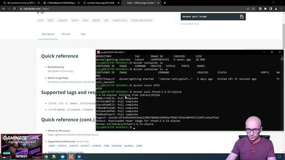Open Chrome from the taskbar
Image resolution: width=285 pixels, height=160 pixels.
[x=46, y=157]
